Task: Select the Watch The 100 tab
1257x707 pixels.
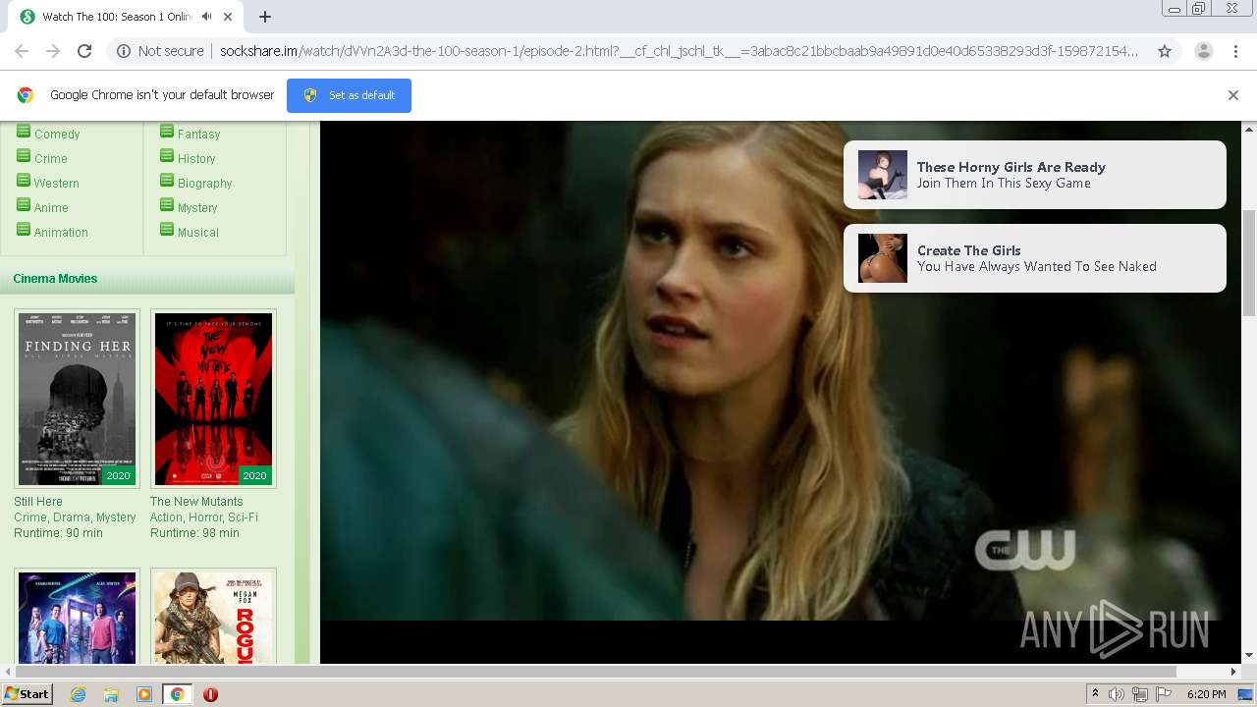Action: pyautogui.click(x=126, y=17)
